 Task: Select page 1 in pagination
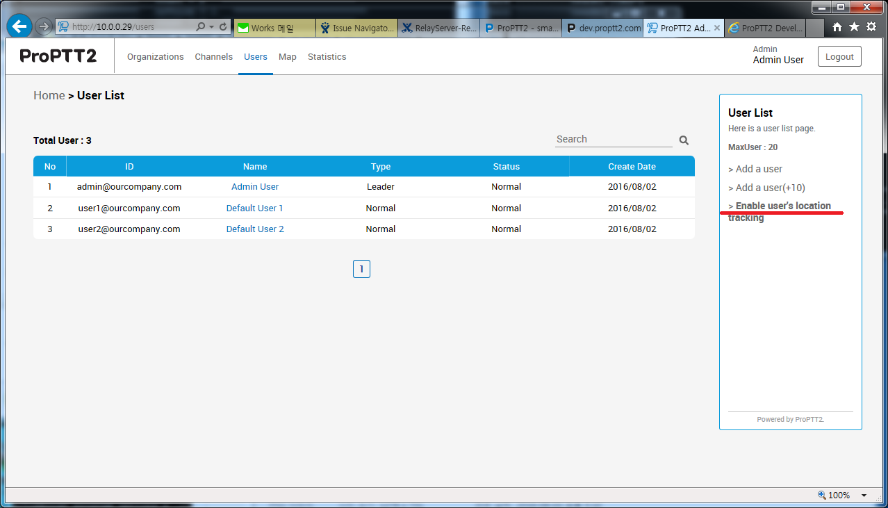pyautogui.click(x=361, y=269)
